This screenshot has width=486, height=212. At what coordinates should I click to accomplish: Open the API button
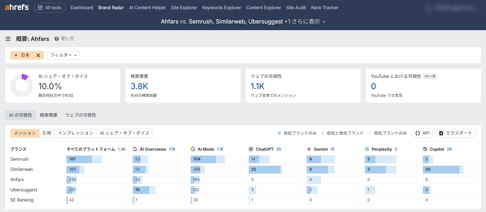coord(422,133)
